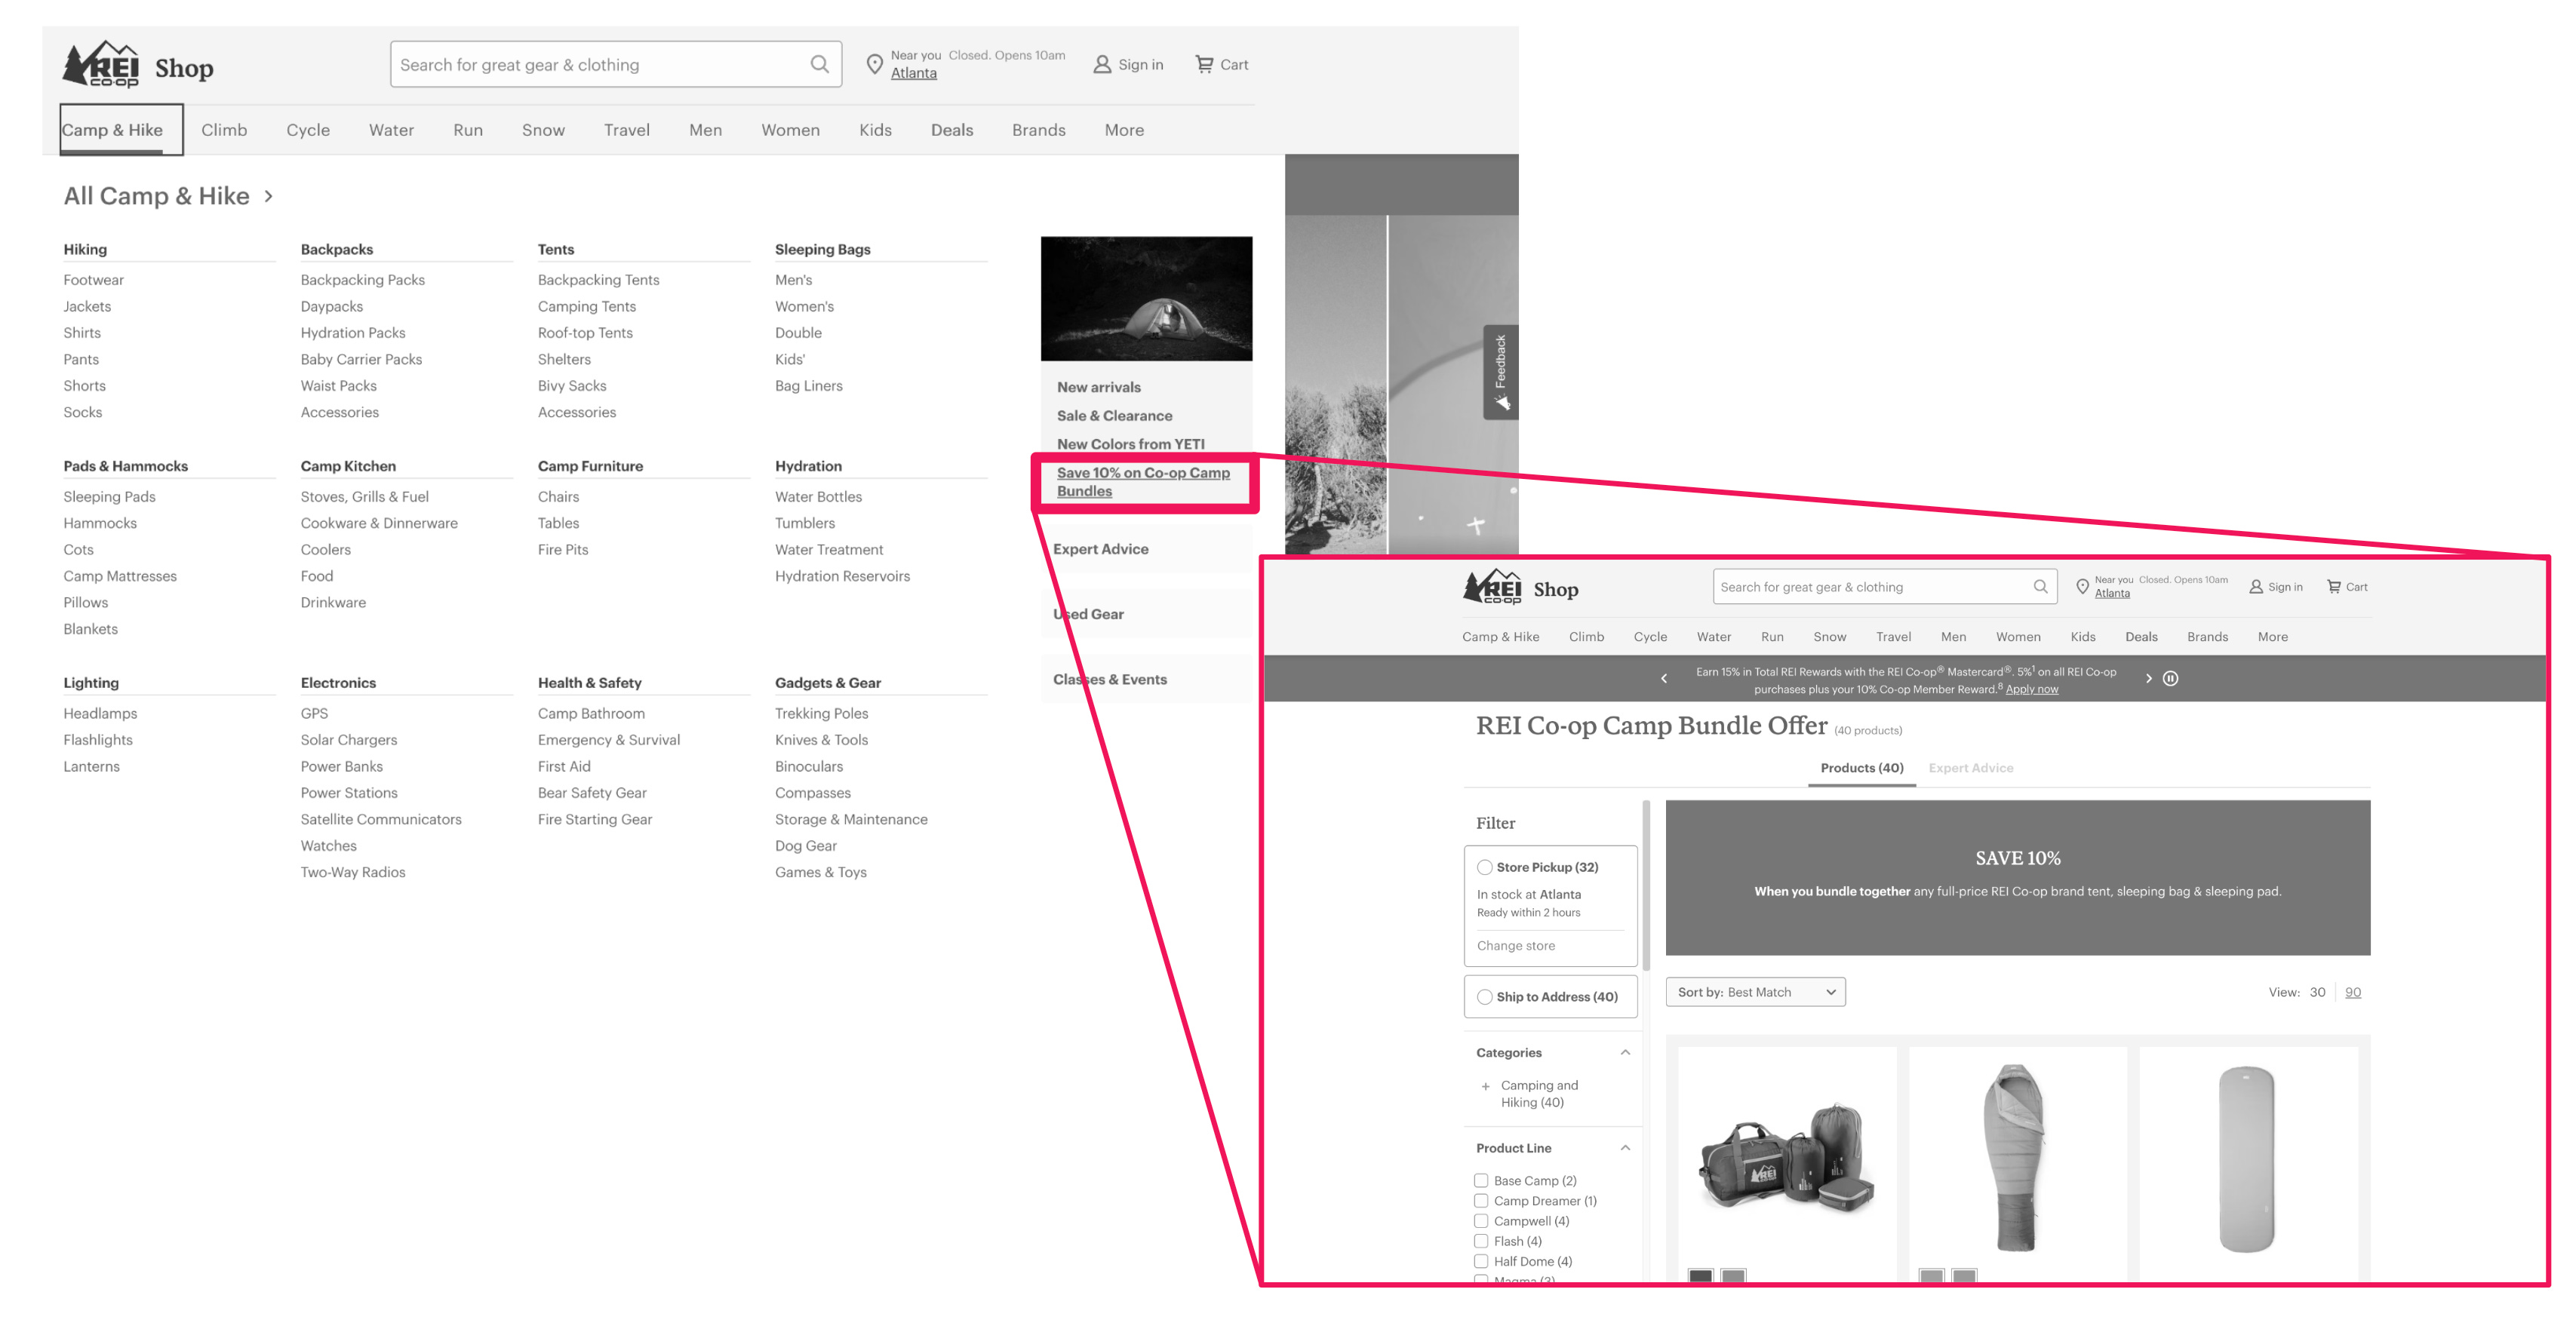Select the Store Pickup (32) radio option
The image size is (2576, 1329).
(1485, 868)
